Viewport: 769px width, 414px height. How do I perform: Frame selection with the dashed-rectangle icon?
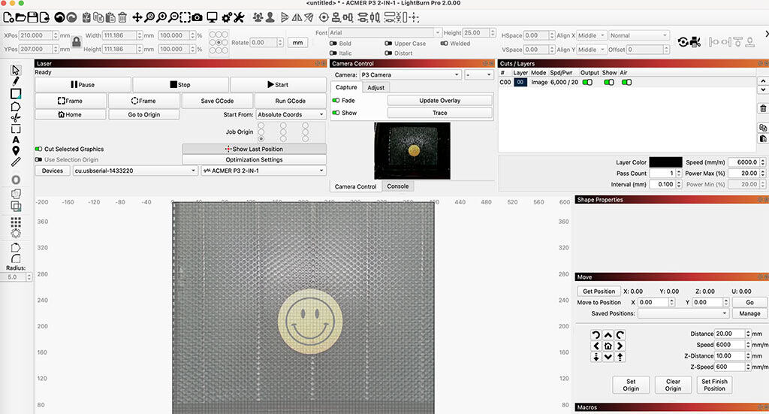[185, 18]
